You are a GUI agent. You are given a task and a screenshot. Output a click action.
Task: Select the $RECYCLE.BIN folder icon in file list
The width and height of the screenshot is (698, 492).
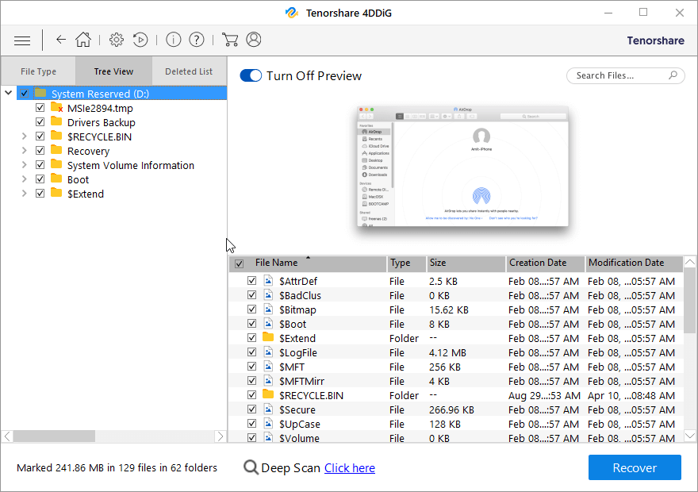[x=268, y=394]
